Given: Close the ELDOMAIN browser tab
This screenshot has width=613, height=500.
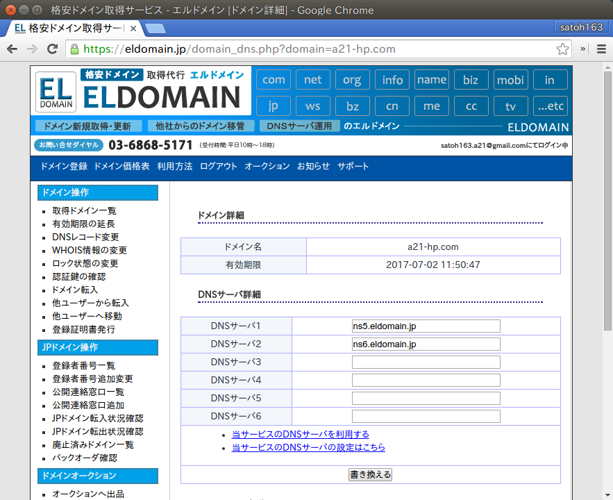Looking at the screenshot, I should pos(133,28).
